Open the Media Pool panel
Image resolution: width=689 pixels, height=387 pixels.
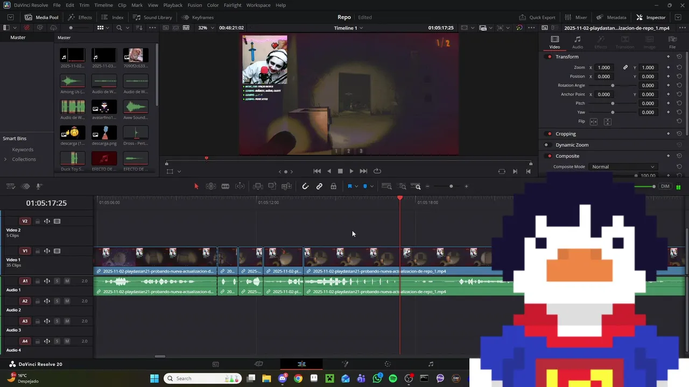pos(42,17)
